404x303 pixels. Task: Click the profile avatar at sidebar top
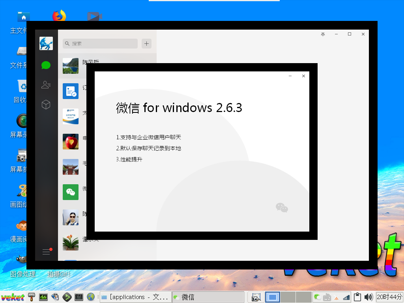click(46, 43)
